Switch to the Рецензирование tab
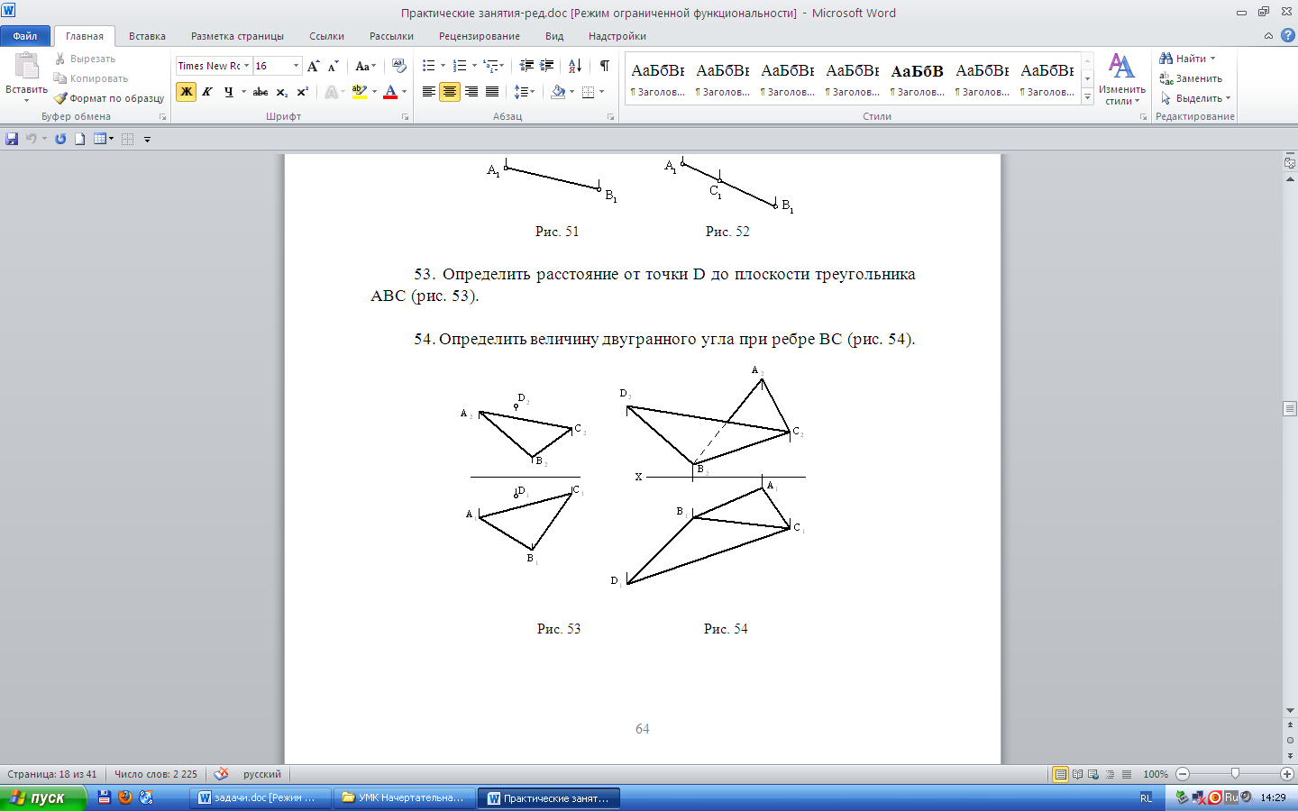The image size is (1298, 811). click(x=480, y=36)
